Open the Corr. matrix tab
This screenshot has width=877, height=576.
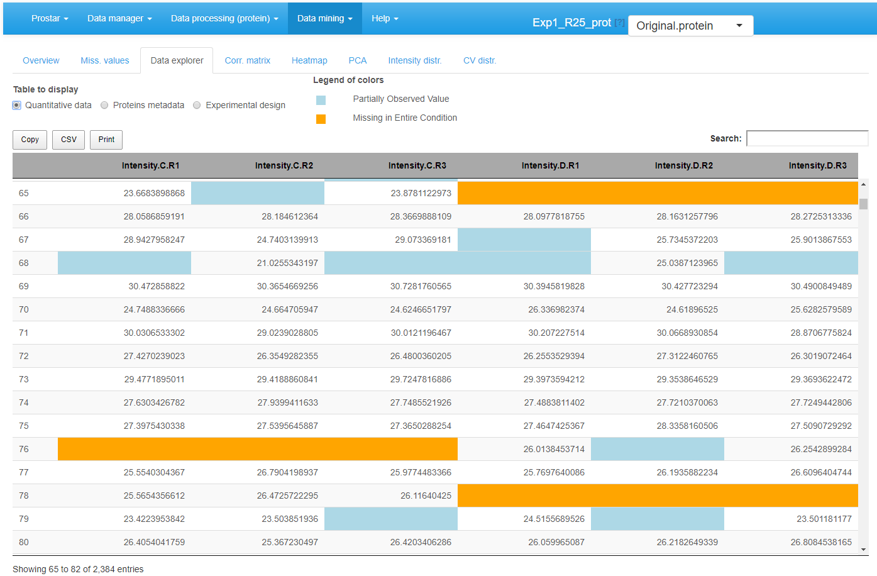(247, 60)
